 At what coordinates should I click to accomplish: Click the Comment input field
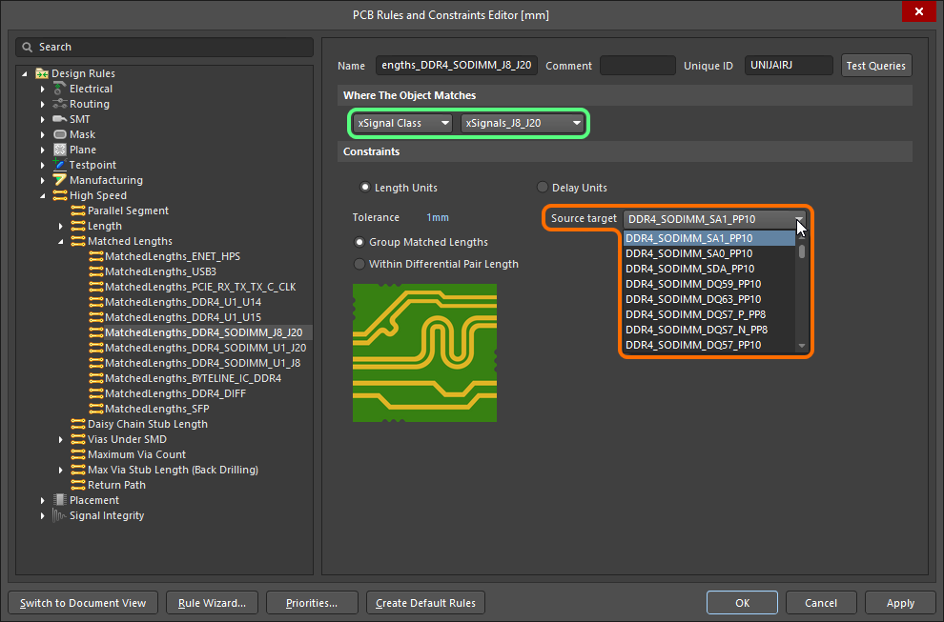(x=637, y=66)
